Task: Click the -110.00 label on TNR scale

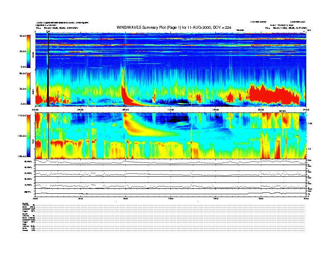Action: [22, 115]
